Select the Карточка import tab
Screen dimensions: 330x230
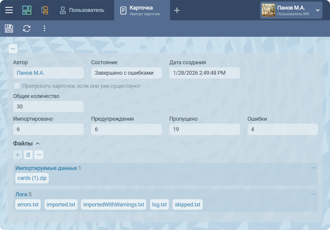[142, 10]
